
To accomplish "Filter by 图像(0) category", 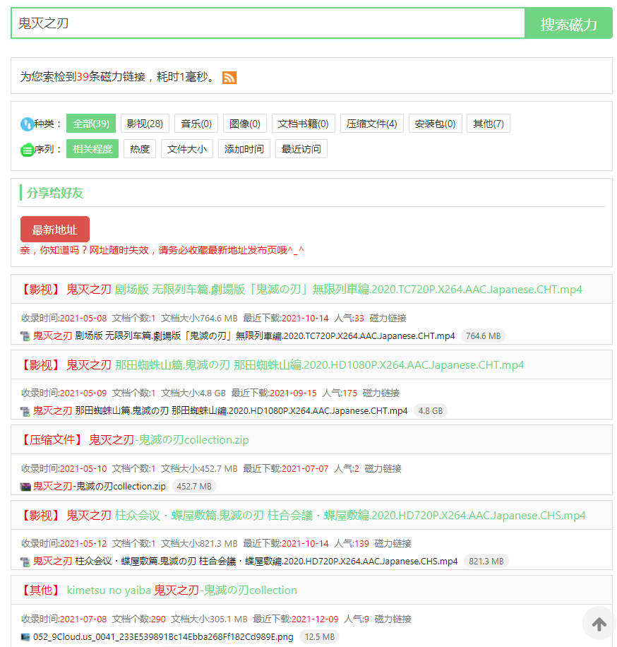I will [x=245, y=124].
